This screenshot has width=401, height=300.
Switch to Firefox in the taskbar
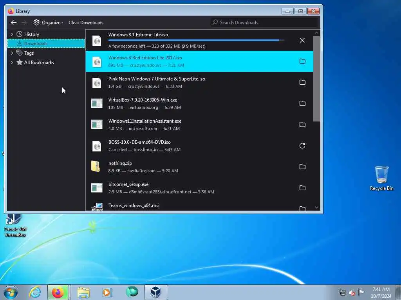58,292
